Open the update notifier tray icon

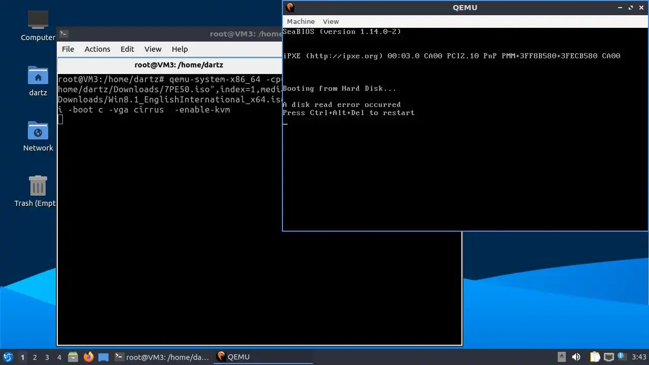(x=621, y=357)
